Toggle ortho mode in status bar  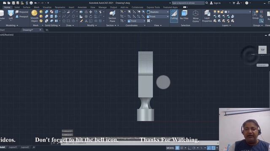coord(189,148)
